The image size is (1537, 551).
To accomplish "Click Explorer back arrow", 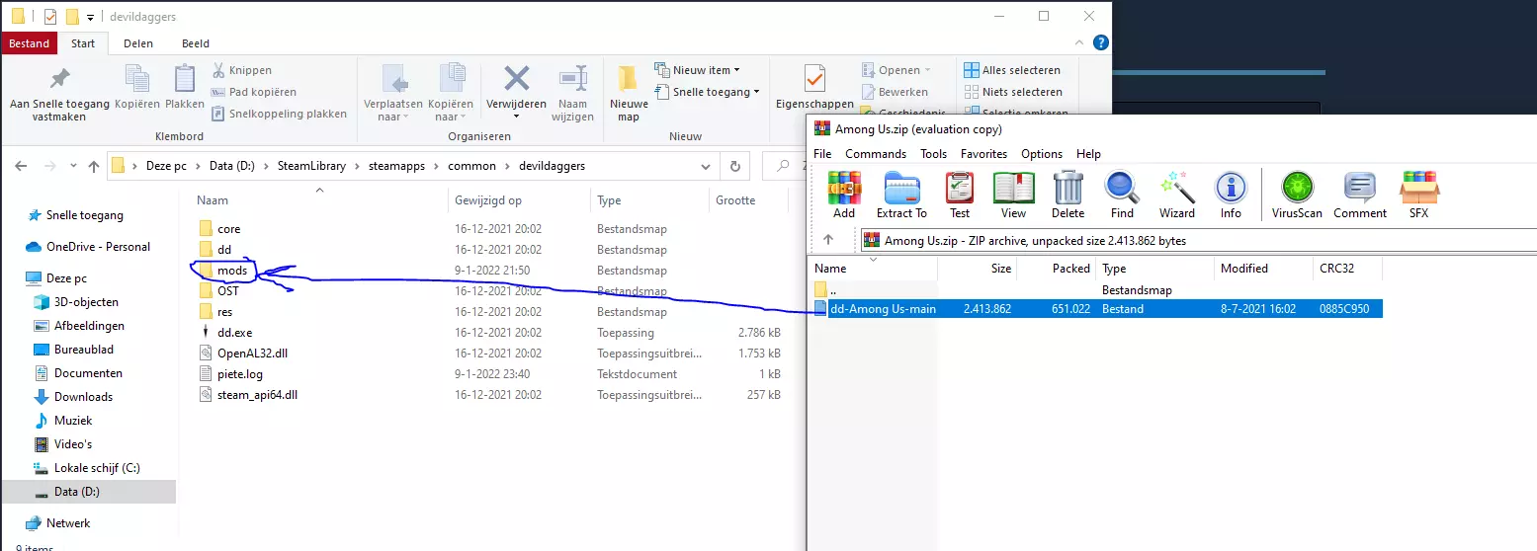I will click(21, 166).
